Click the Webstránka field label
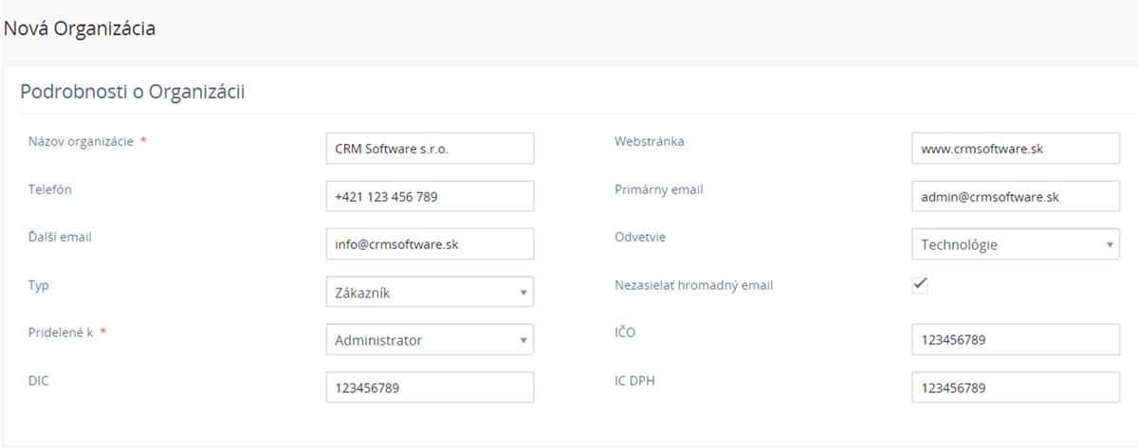Image resolution: width=1138 pixels, height=448 pixels. [x=650, y=141]
